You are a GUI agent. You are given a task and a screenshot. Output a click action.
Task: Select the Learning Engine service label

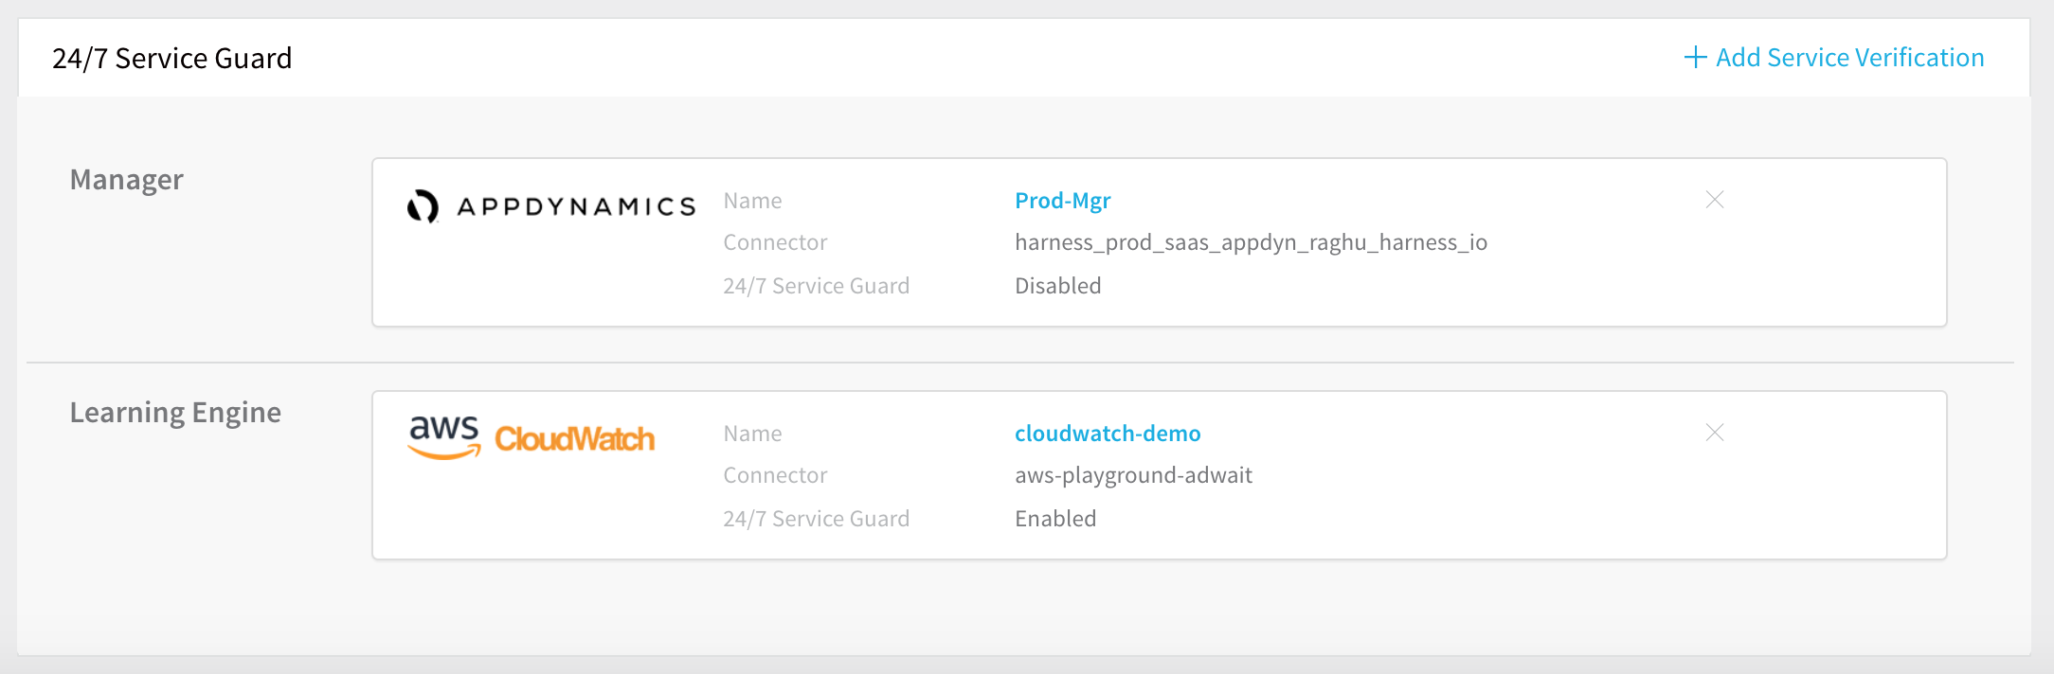[175, 412]
